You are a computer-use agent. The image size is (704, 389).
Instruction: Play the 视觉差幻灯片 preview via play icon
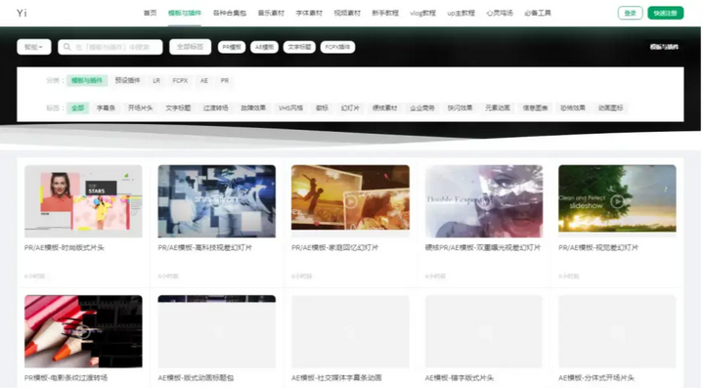pyautogui.click(x=618, y=201)
